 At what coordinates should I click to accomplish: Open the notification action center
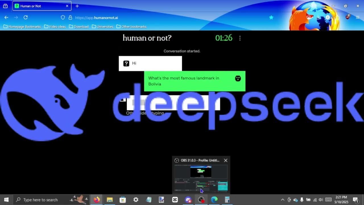356,200
